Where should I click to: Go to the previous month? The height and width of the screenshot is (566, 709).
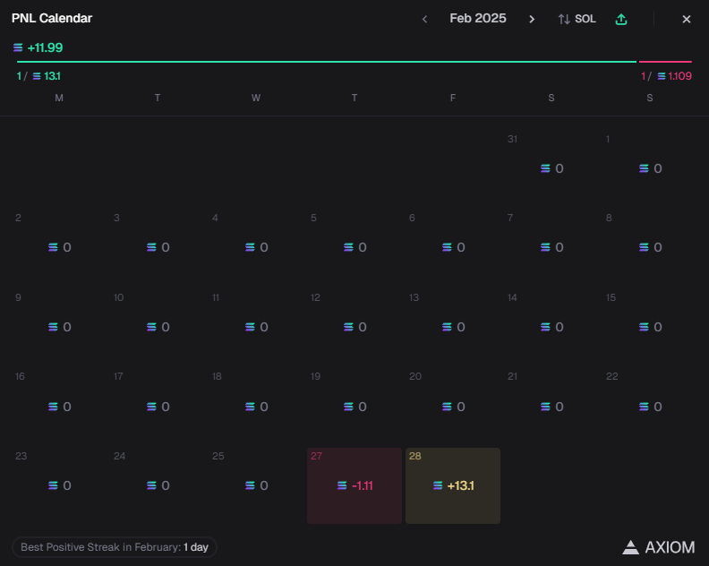[424, 19]
